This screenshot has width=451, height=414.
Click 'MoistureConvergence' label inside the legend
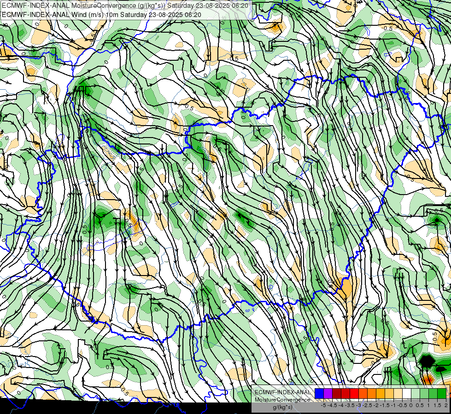point(282,400)
